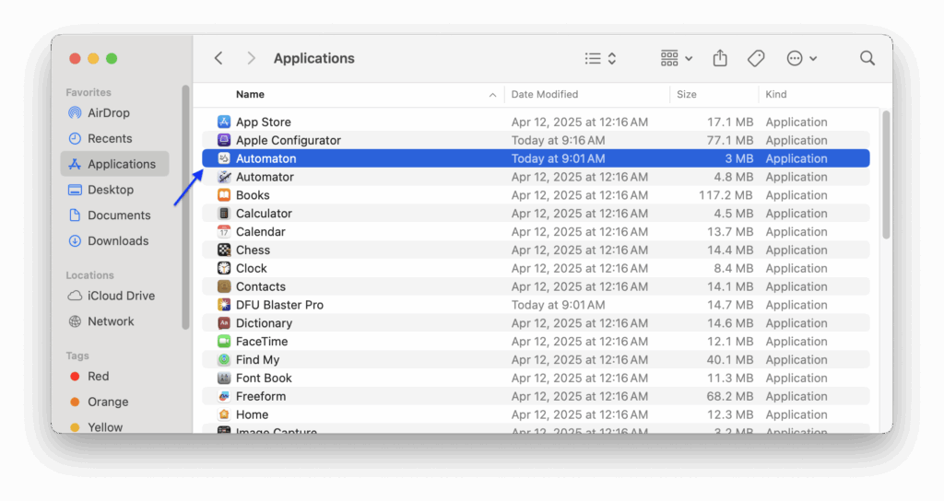Click the Find My app icon
Image resolution: width=944 pixels, height=501 pixels.
224,360
